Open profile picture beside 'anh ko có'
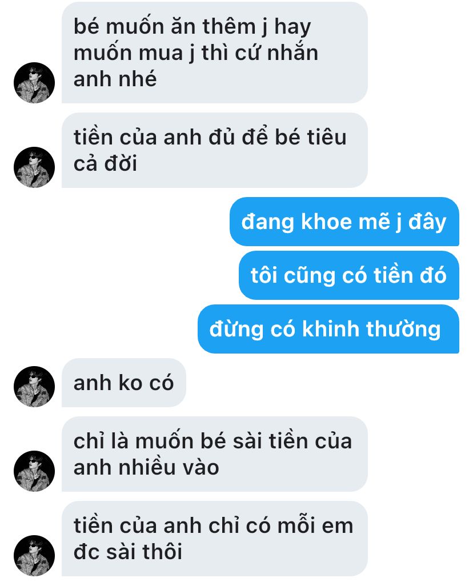This screenshot has height=582, width=473. (34, 387)
